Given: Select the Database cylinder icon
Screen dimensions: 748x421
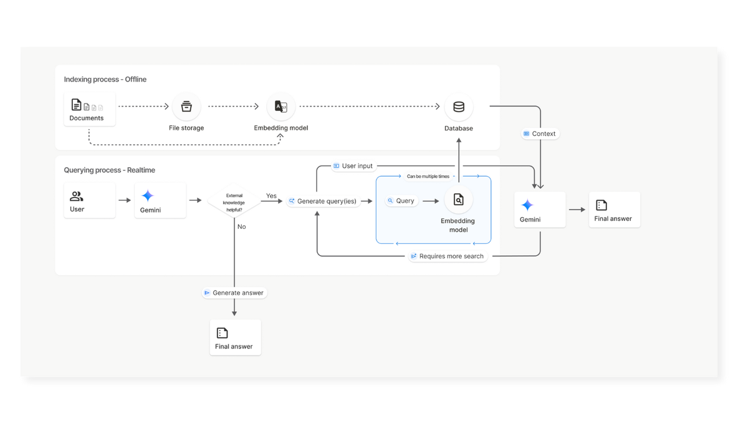Looking at the screenshot, I should 459,107.
